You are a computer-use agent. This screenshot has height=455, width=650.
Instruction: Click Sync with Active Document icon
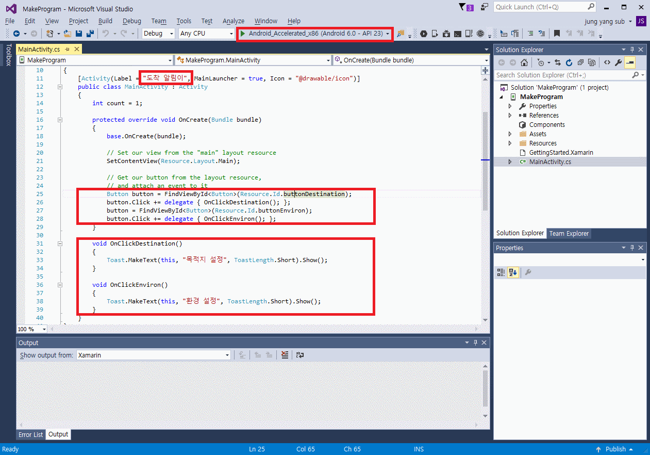558,62
